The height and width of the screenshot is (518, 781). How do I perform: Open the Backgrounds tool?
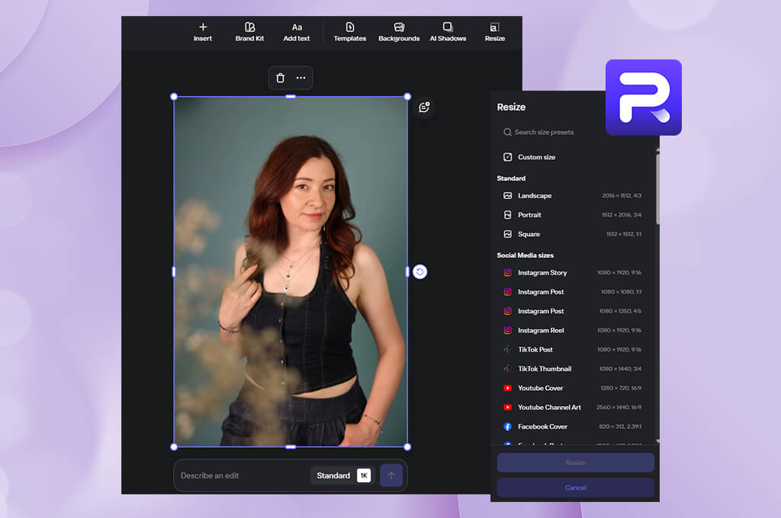coord(399,32)
